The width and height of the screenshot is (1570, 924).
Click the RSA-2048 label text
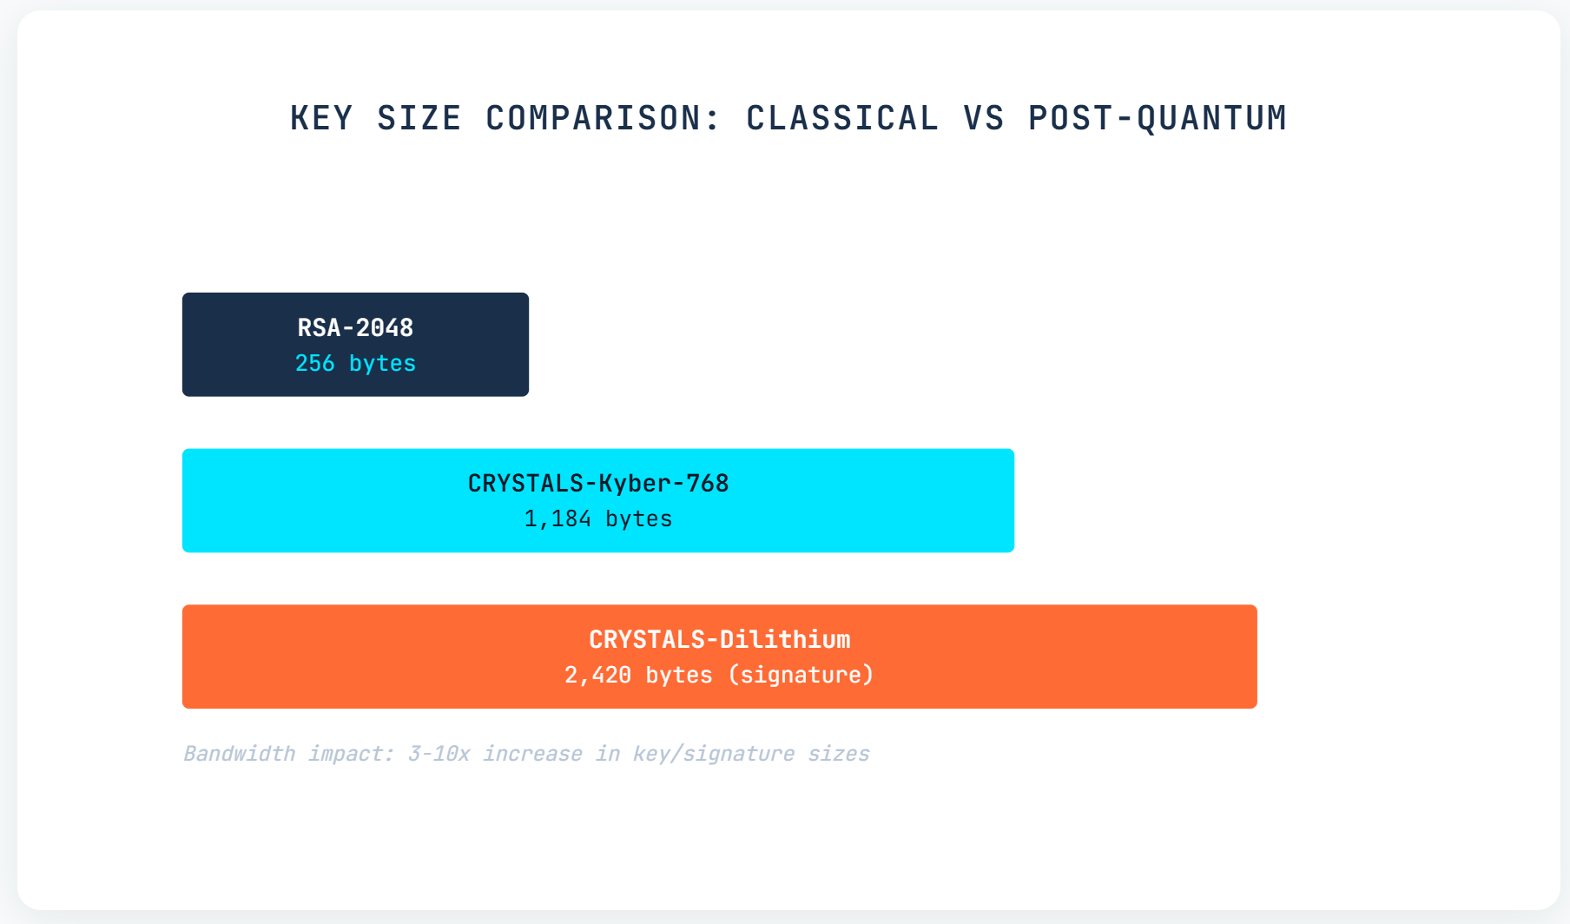tap(355, 327)
